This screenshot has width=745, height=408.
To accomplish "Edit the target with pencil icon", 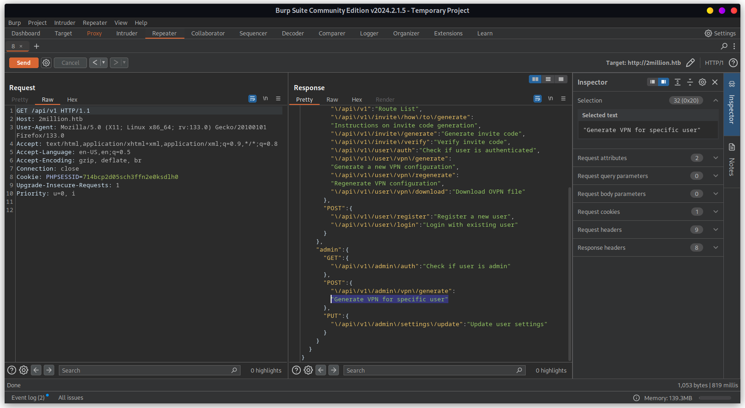I will 690,63.
